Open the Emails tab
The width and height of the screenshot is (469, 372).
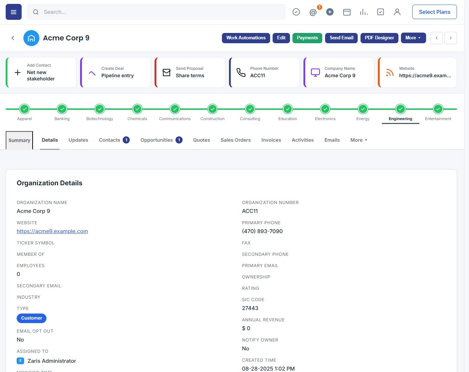pyautogui.click(x=332, y=140)
